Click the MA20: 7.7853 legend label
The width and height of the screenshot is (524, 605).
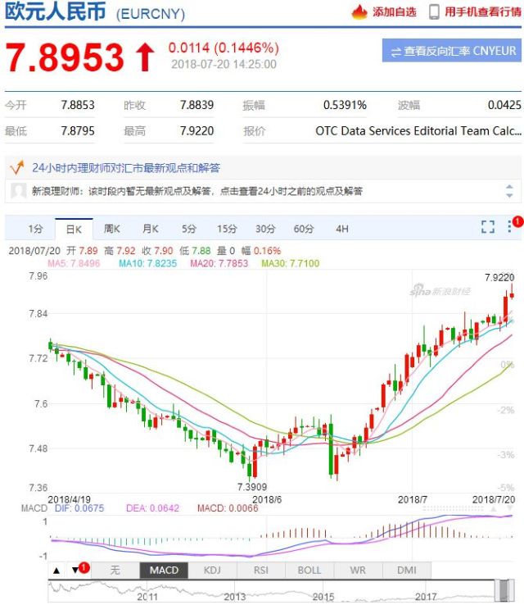pyautogui.click(x=219, y=263)
